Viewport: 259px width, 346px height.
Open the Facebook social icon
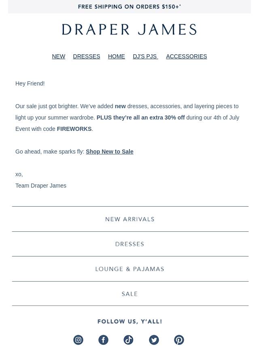[103, 340]
